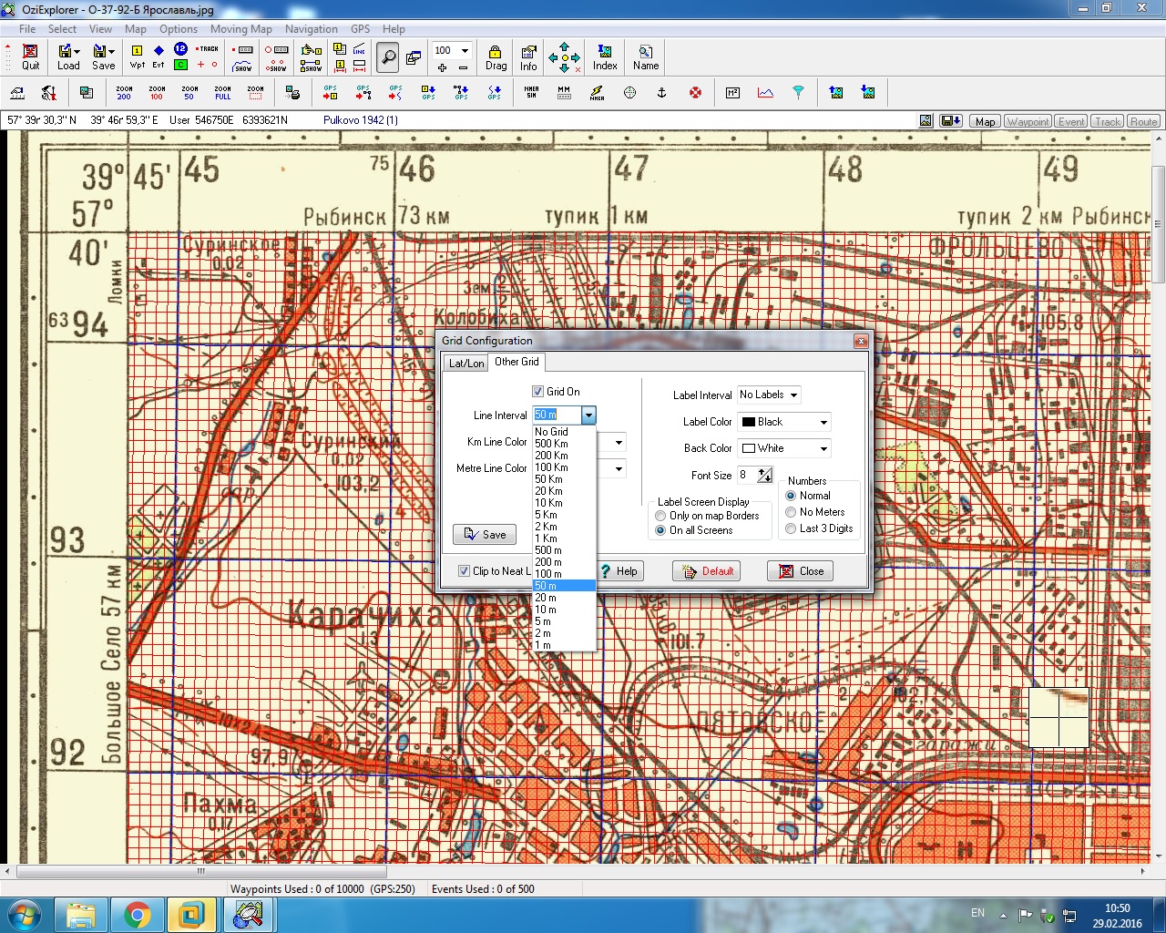This screenshot has height=933, width=1166.
Task: Open the Back Color White dropdown
Action: point(823,448)
